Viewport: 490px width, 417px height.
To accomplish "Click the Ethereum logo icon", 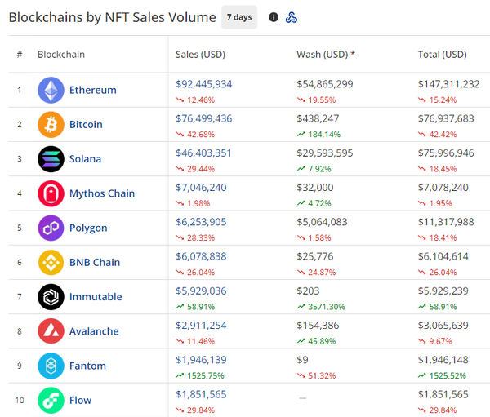I will tap(51, 90).
